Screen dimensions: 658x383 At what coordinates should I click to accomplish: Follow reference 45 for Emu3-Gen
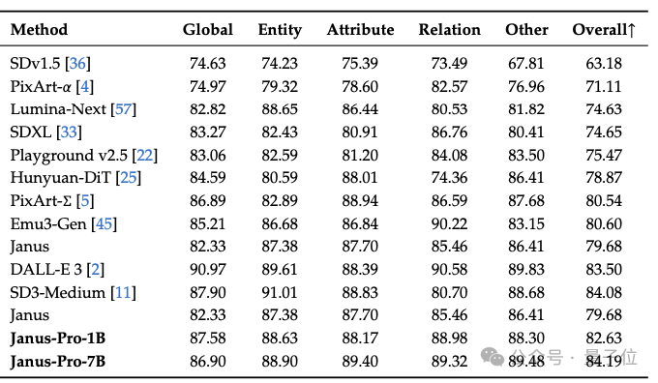(105, 223)
